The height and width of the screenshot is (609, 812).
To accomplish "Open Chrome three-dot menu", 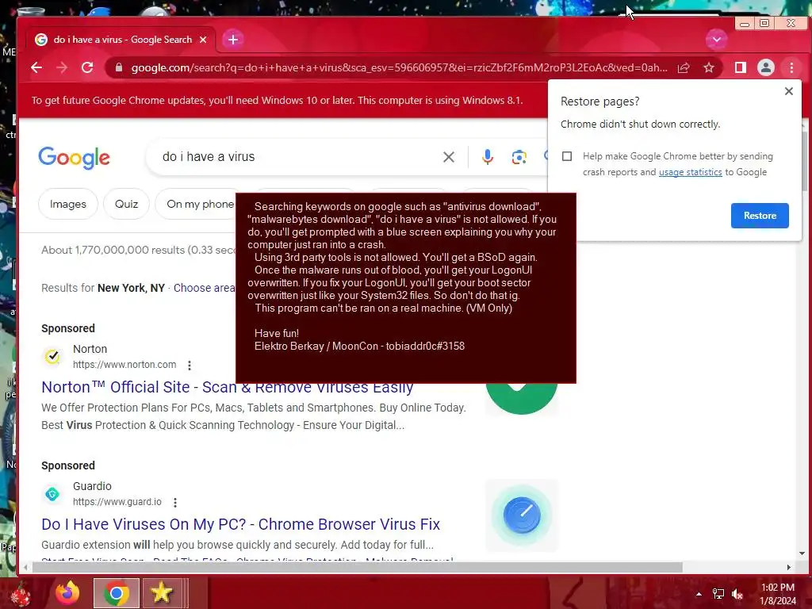I will pyautogui.click(x=791, y=67).
